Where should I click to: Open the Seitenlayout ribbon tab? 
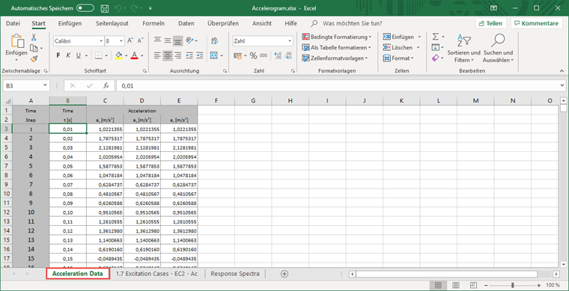tap(112, 23)
